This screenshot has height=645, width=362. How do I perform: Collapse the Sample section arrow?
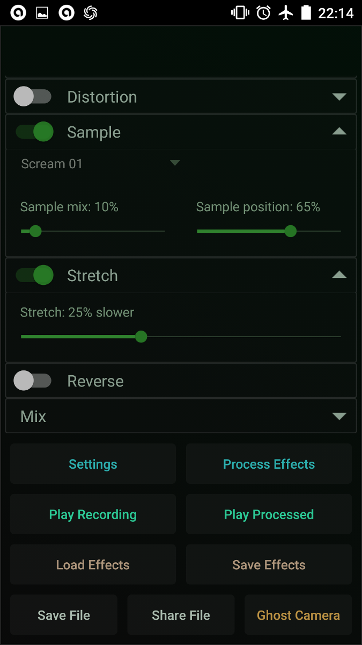pyautogui.click(x=339, y=131)
